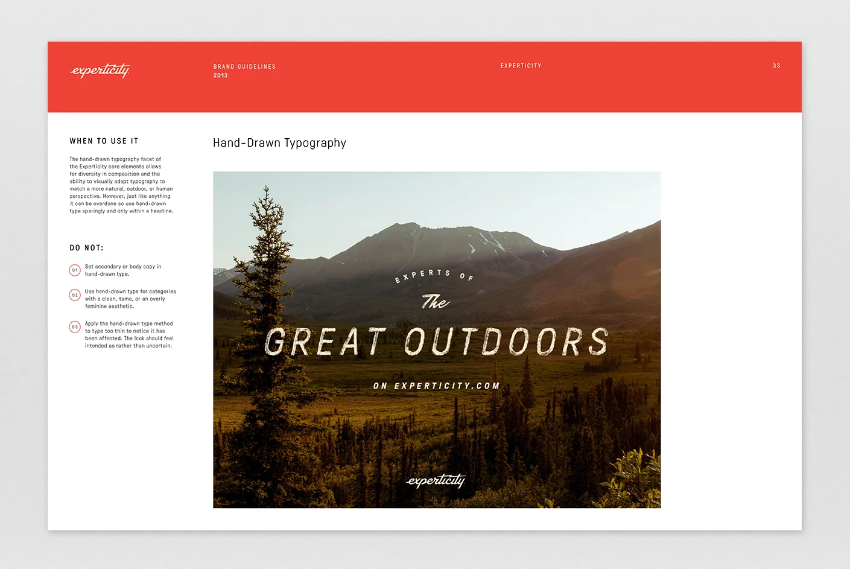The width and height of the screenshot is (850, 569).
Task: Click the 'GREAT OUTDOORS' hand-drawn headline
Action: (436, 342)
